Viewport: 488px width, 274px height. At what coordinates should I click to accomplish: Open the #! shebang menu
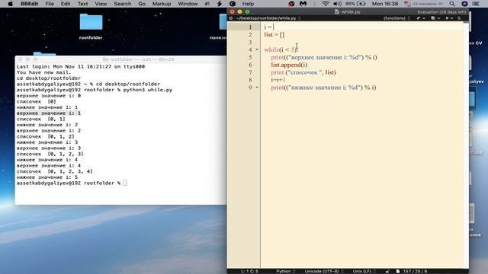(207, 4)
